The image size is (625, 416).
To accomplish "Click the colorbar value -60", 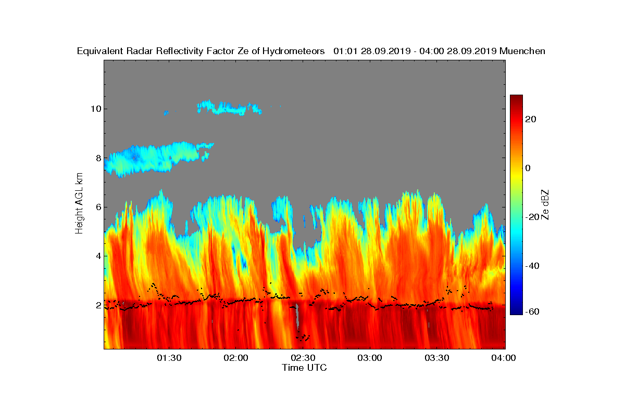I will 533,311.
